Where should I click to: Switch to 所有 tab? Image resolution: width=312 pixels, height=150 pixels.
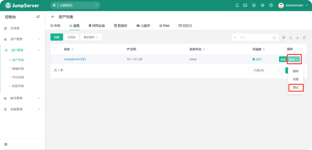(x=55, y=26)
